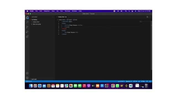Open the Terminal menu

(67, 11)
